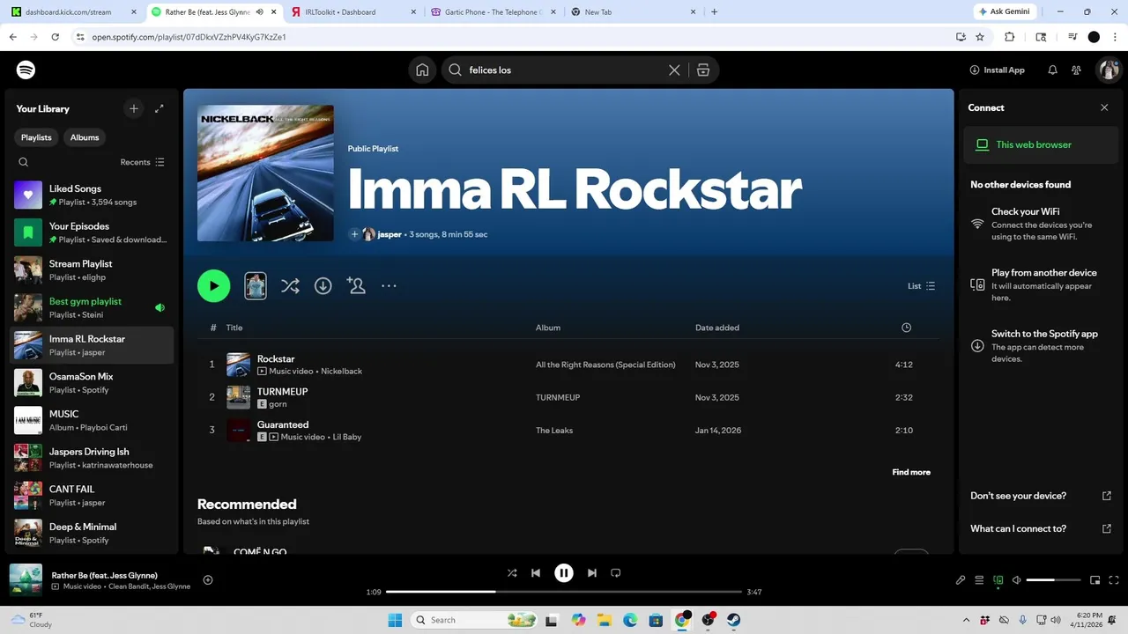Viewport: 1128px width, 634px height.
Task: Open the Lil Baby artist link
Action: (x=345, y=437)
